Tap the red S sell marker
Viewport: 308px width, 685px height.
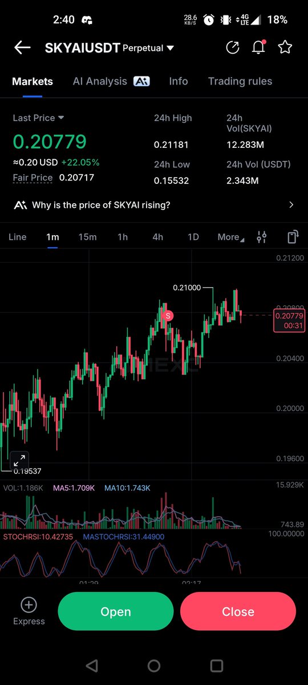168,315
